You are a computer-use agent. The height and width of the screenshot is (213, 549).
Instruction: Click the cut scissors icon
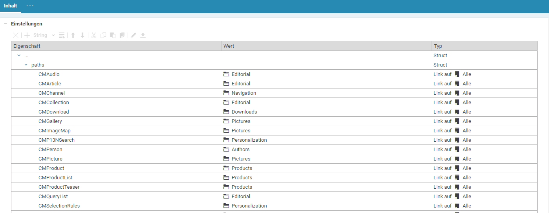click(94, 35)
